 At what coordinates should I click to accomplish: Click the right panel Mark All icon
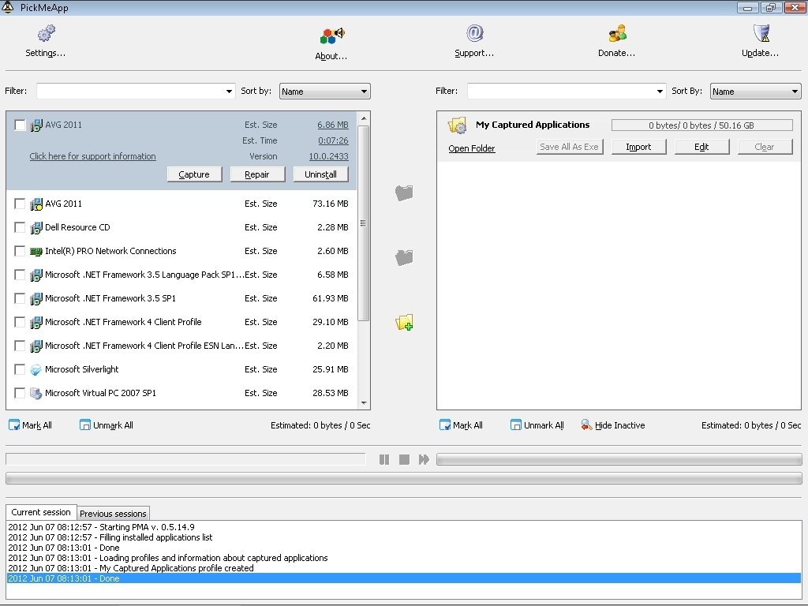[445, 425]
